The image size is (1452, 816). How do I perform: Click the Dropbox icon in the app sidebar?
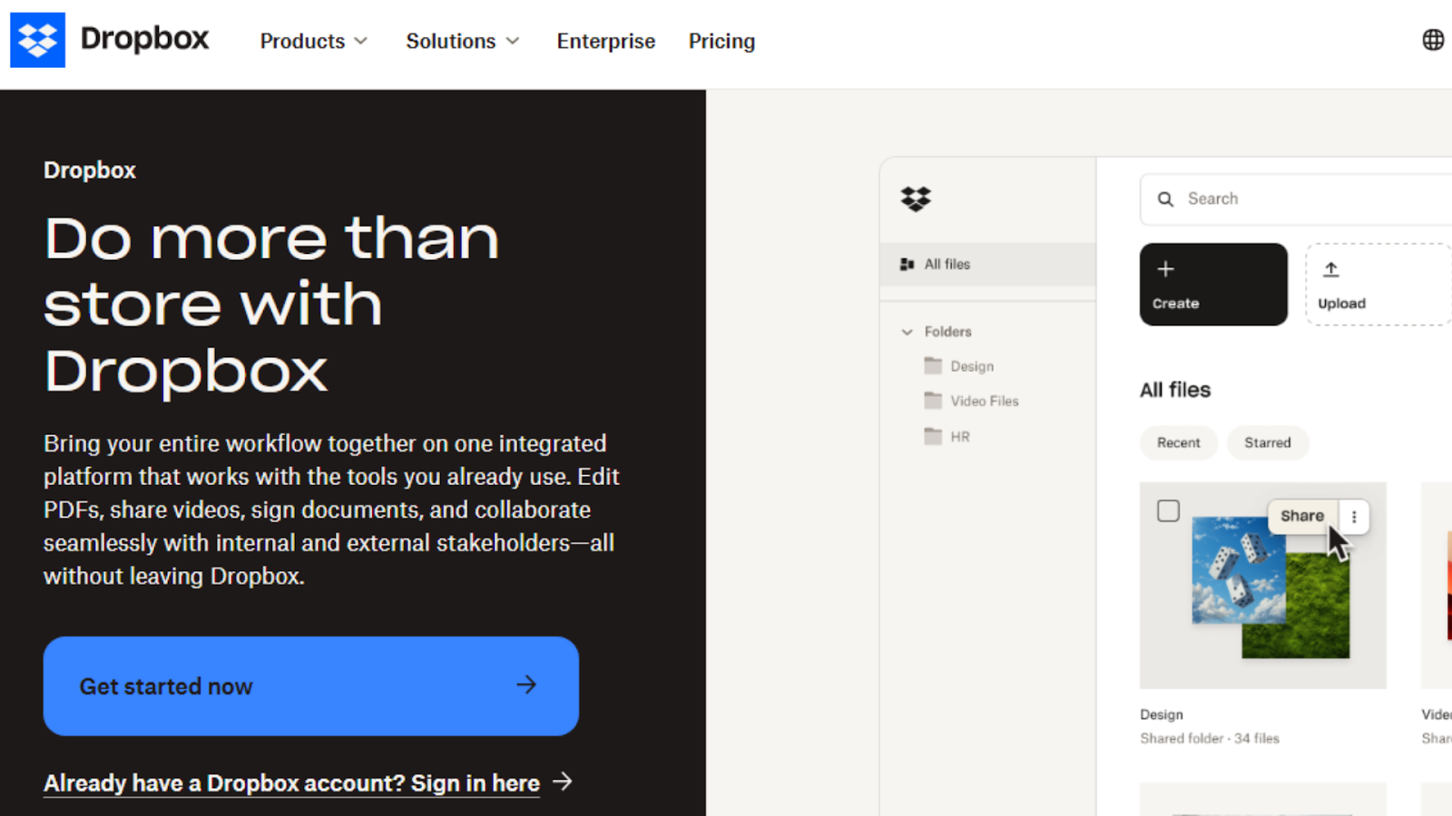916,199
